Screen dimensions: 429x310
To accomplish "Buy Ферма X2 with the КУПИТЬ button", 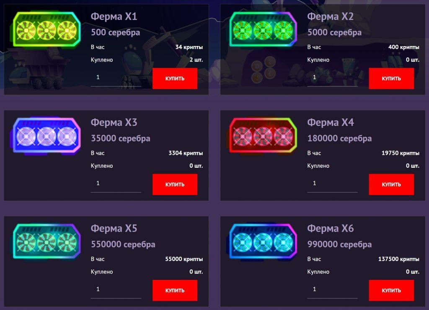I will [x=391, y=78].
